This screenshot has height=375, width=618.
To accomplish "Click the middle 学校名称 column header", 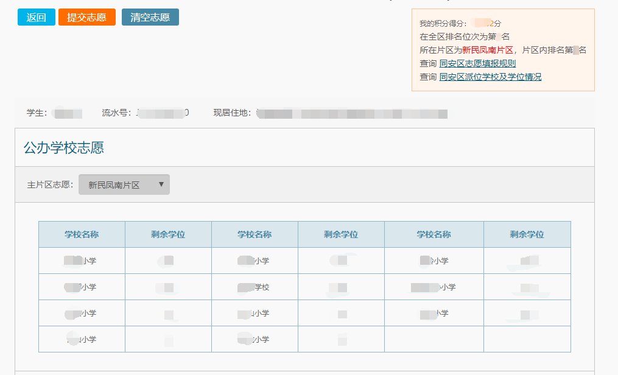I will point(255,234).
